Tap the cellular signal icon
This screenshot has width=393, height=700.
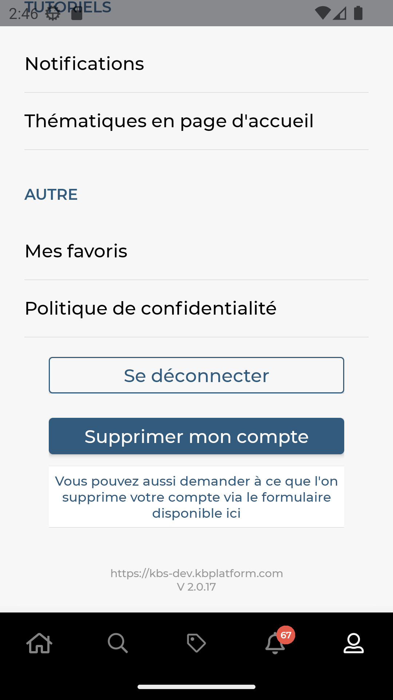[340, 13]
